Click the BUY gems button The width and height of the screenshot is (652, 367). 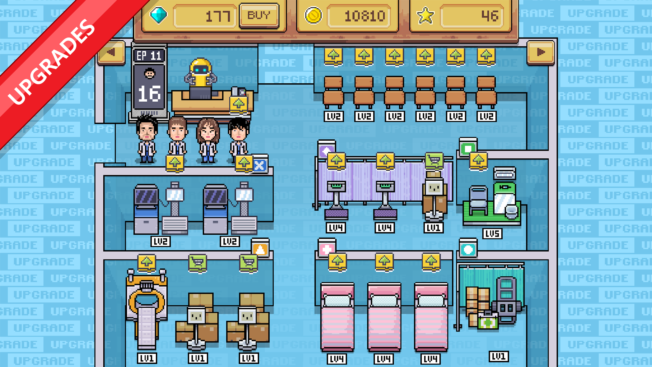coord(259,15)
